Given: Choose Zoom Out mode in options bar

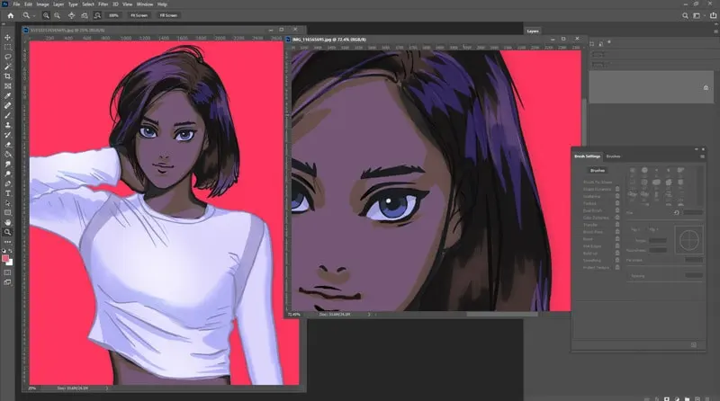Looking at the screenshot, I should pyautogui.click(x=57, y=15).
